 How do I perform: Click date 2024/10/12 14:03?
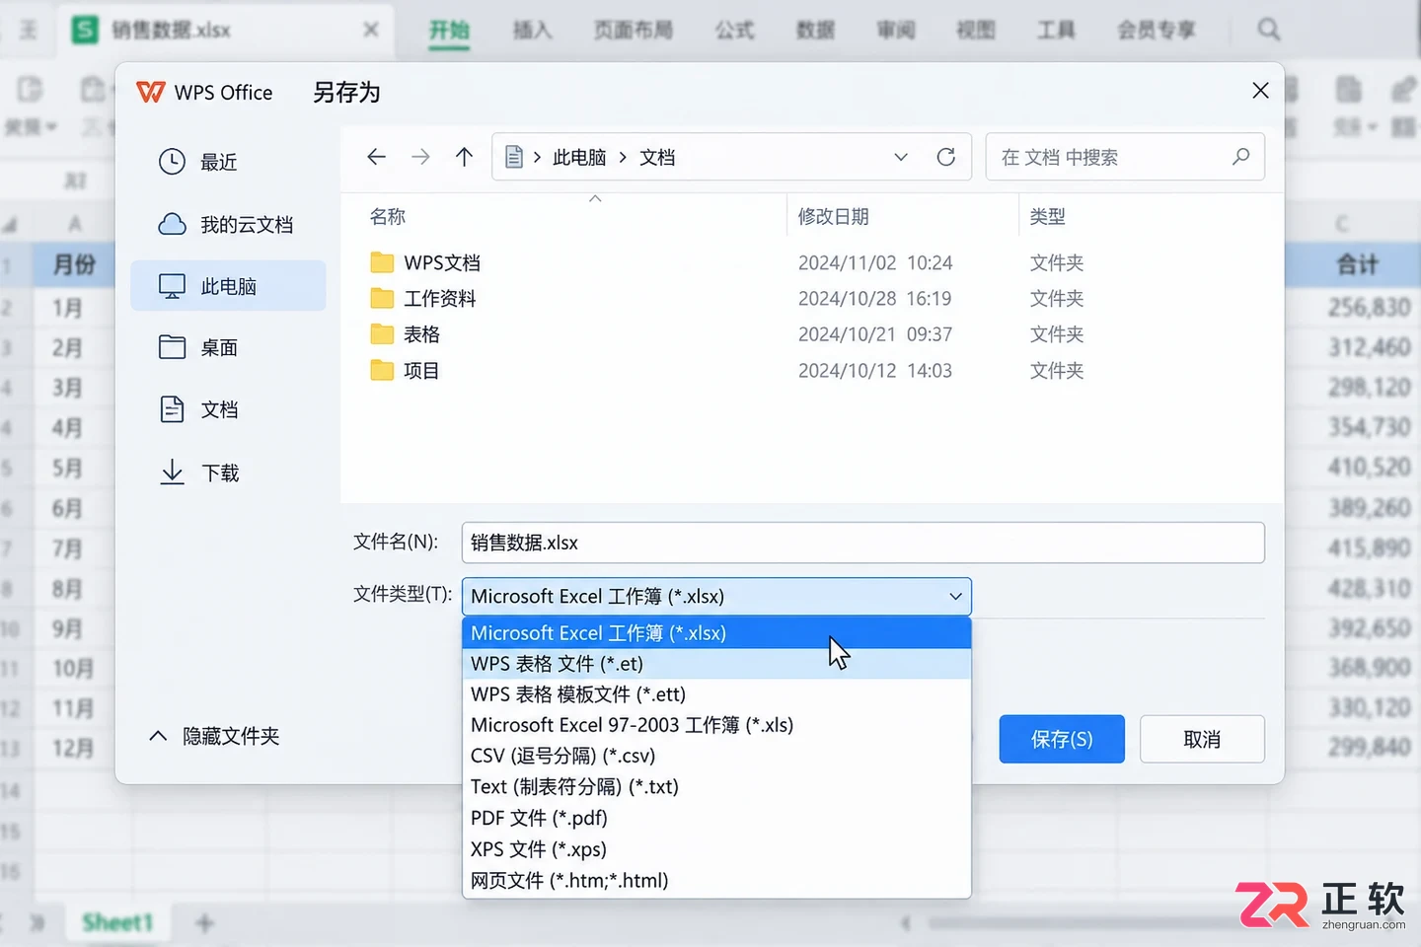(875, 371)
